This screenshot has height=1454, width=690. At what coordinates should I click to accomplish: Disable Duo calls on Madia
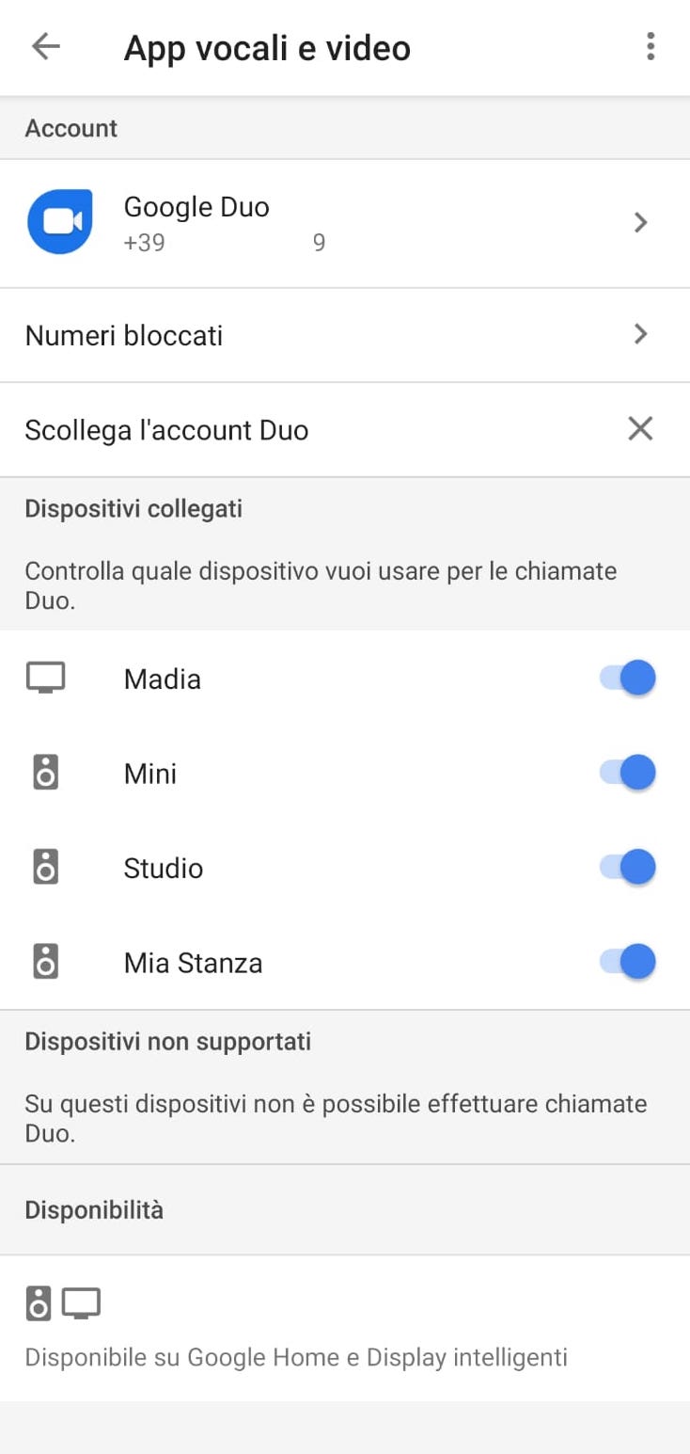pyautogui.click(x=628, y=678)
